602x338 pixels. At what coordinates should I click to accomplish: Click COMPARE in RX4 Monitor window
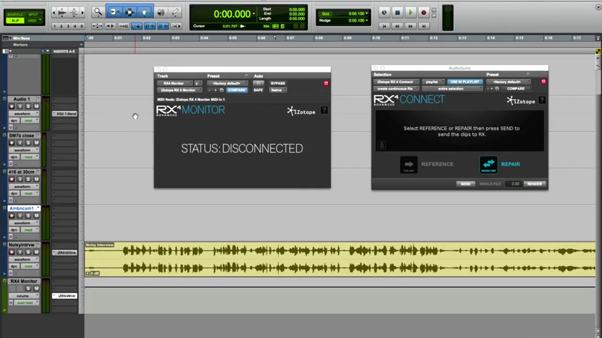(x=237, y=90)
